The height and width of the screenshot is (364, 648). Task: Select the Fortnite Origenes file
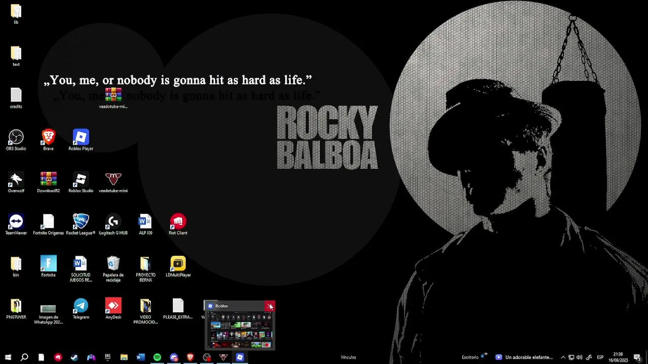(48, 224)
